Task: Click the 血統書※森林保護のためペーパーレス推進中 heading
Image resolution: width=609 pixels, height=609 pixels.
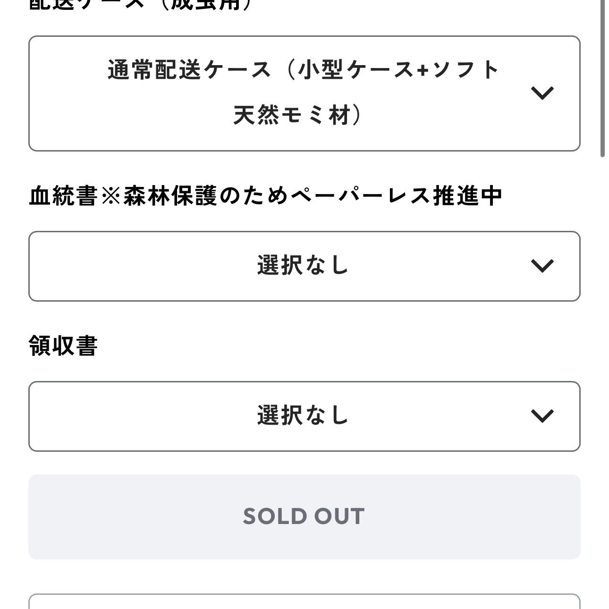Action: pyautogui.click(x=265, y=195)
